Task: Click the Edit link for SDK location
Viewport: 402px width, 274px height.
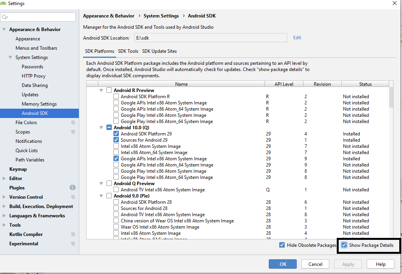Action: pyautogui.click(x=297, y=38)
